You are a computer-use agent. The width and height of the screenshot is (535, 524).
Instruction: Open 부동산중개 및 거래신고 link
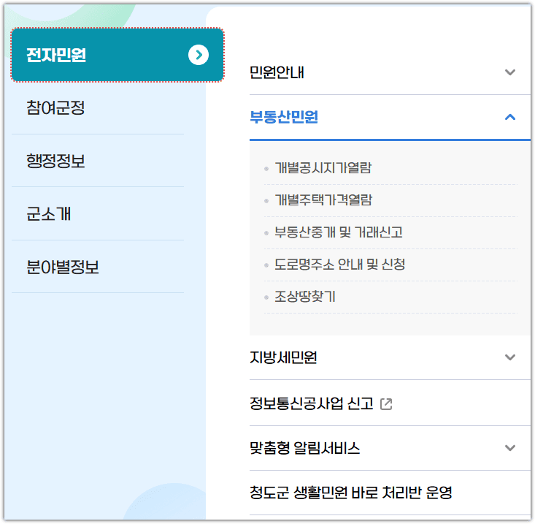[339, 232]
